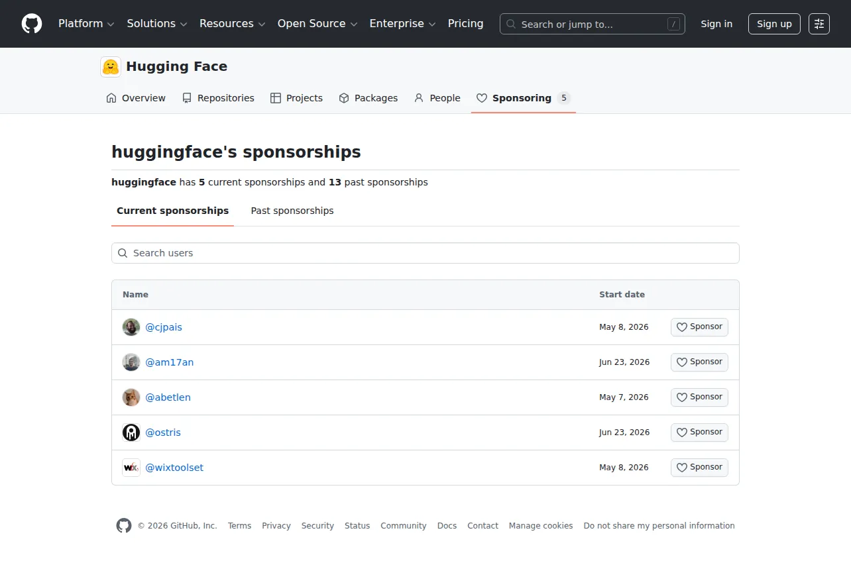851x561 pixels.
Task: Sponsor the user am17an
Action: (x=699, y=362)
